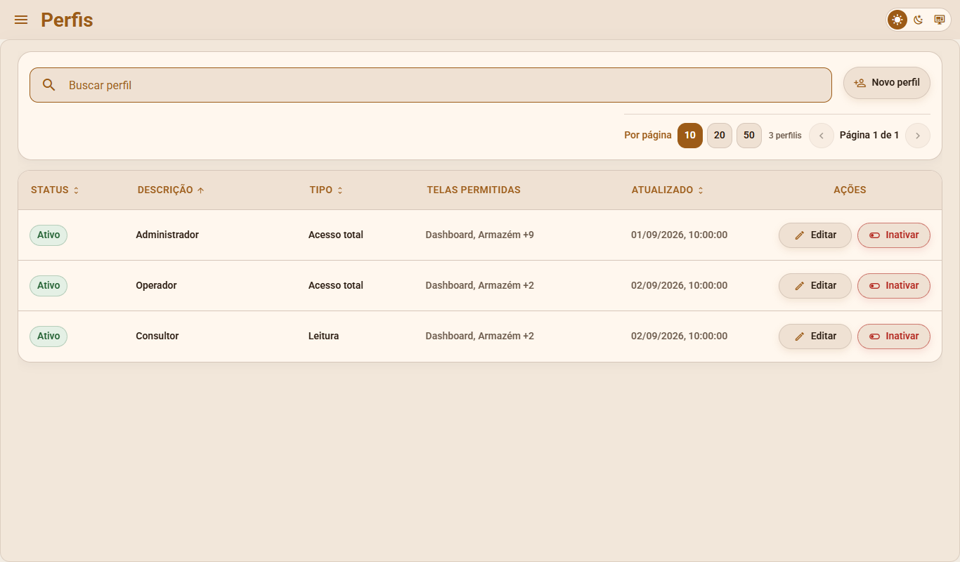The image size is (960, 562).
Task: Sort table by Descrição column
Action: pos(171,190)
